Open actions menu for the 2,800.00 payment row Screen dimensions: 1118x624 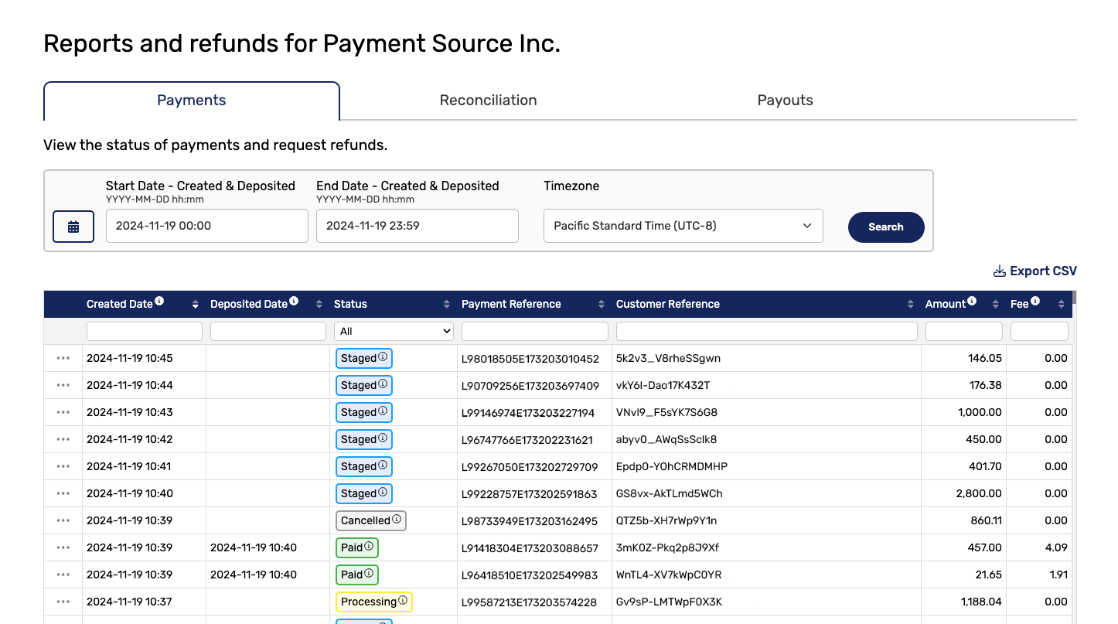point(63,493)
